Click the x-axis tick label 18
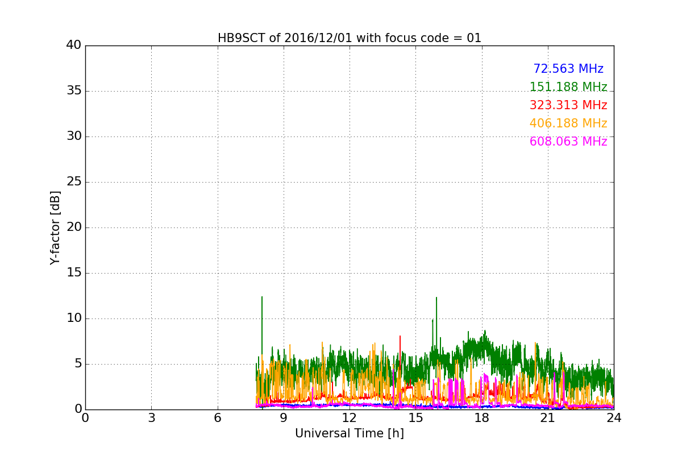The height and width of the screenshot is (455, 682). [x=482, y=418]
